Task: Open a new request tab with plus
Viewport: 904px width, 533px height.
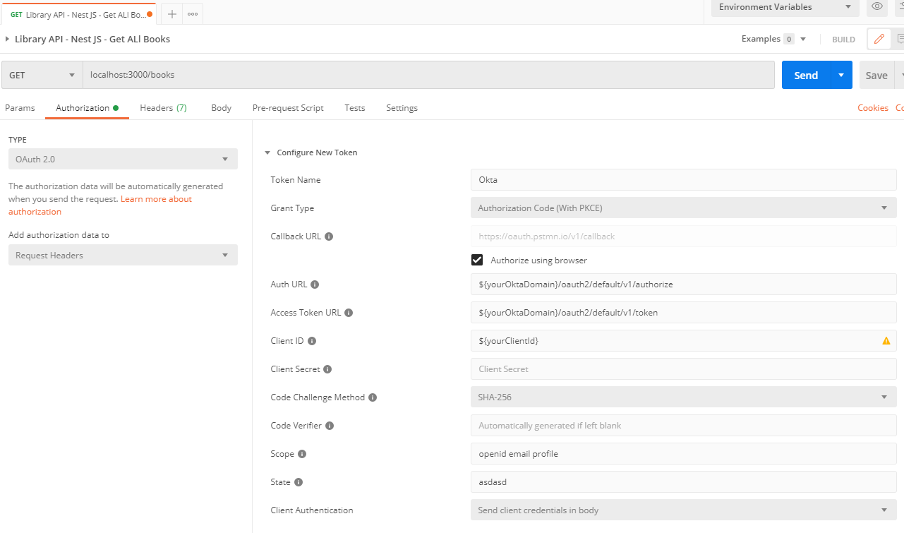Action: click(x=171, y=13)
